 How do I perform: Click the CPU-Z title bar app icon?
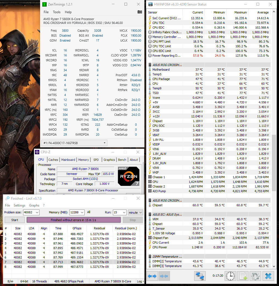pyautogui.click(x=37, y=152)
